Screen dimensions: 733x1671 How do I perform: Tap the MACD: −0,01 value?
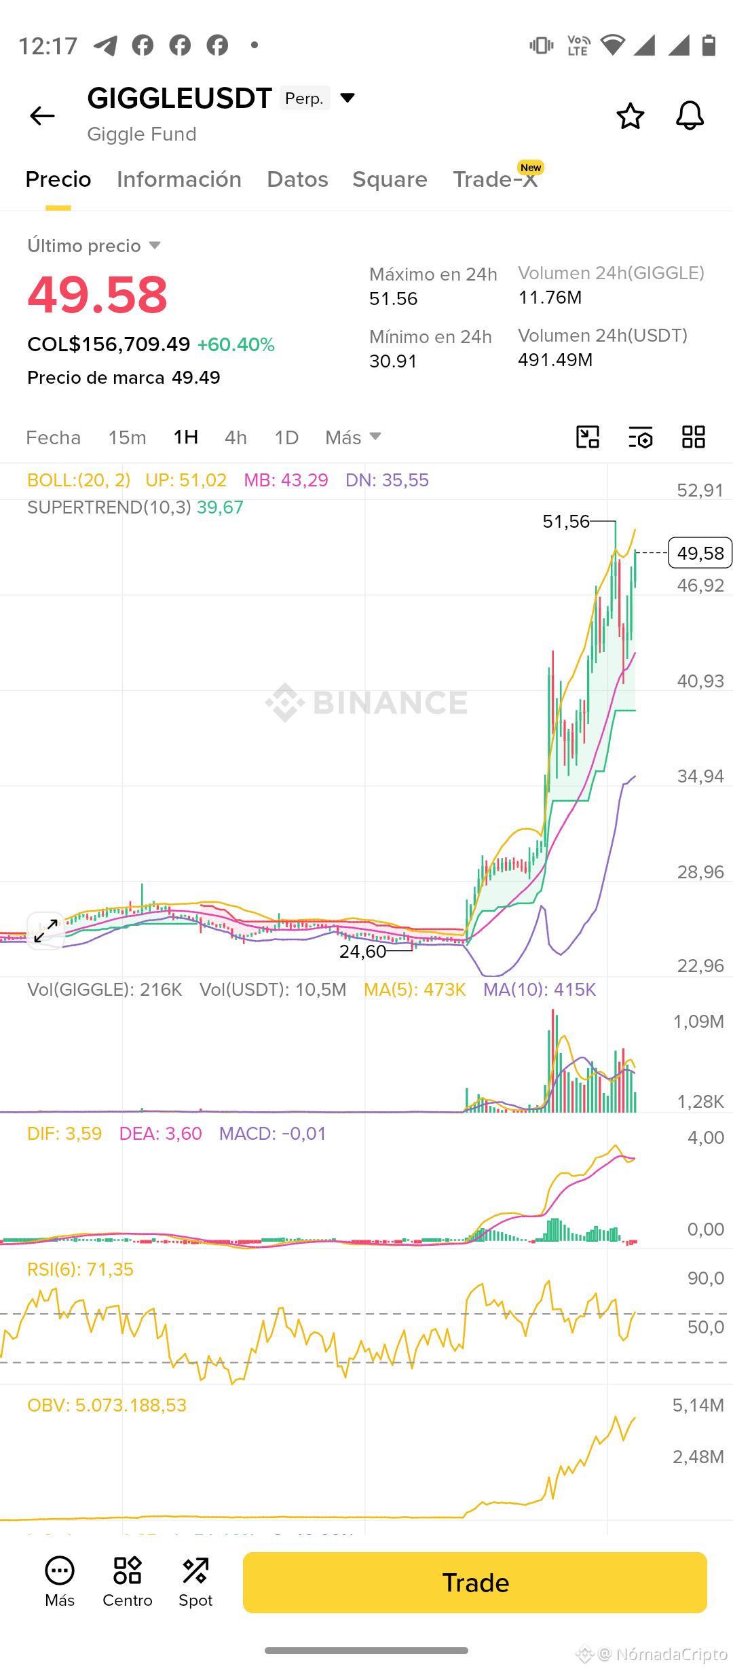(x=273, y=1134)
